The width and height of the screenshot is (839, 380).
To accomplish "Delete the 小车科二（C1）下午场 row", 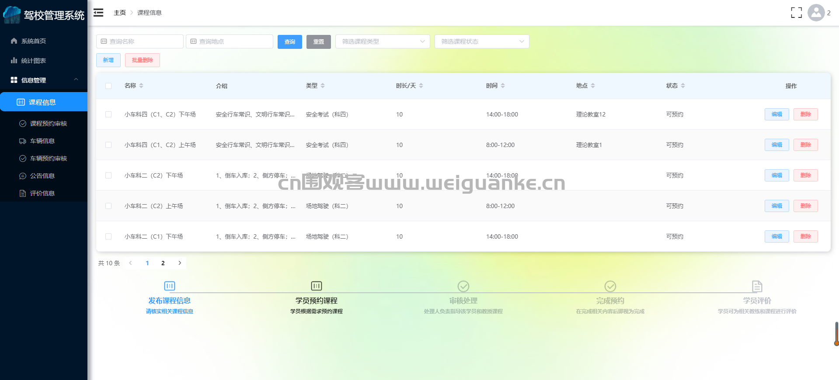I will 806,236.
